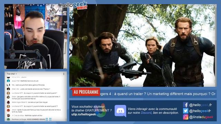
Task: Click the scrolling ticker about the trailer
Action: [x=158, y=94]
